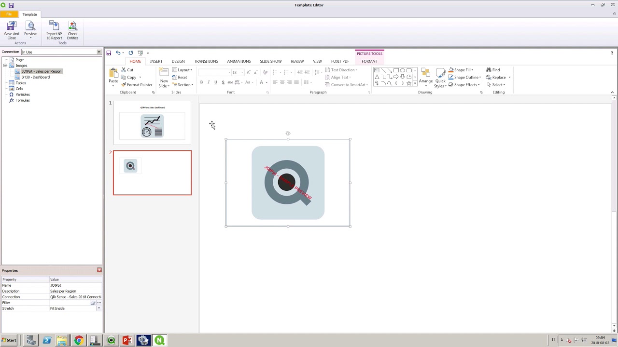Select SH30 - Dashboard image entry
Viewport: 618px width, 347px height.
[x=35, y=77]
